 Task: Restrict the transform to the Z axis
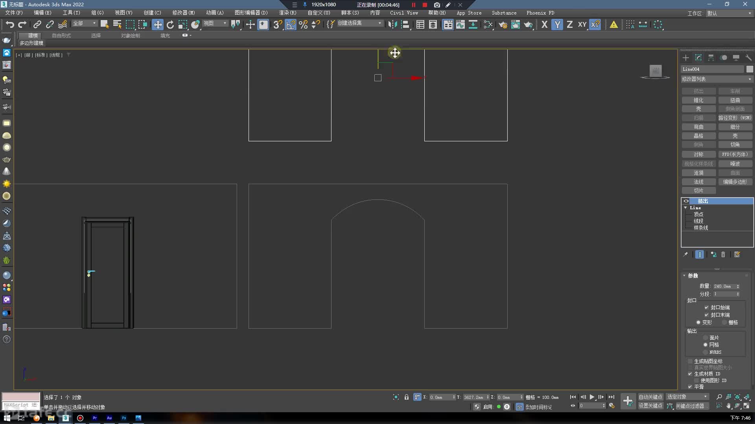[x=570, y=24]
